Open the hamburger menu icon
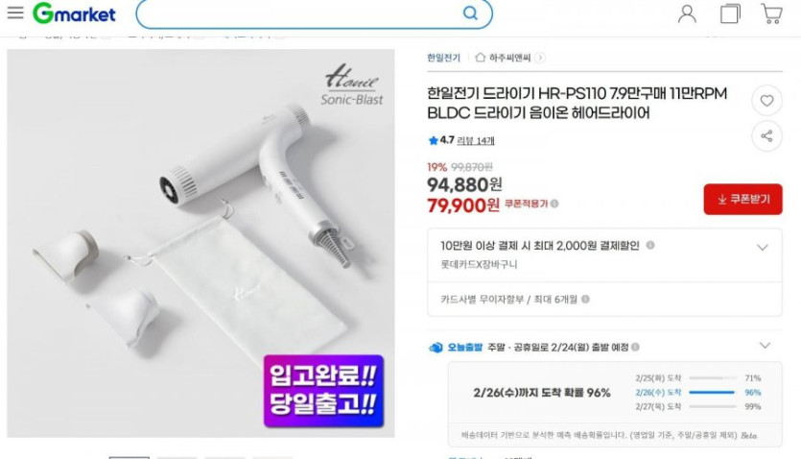This screenshot has height=459, width=801. click(x=15, y=12)
